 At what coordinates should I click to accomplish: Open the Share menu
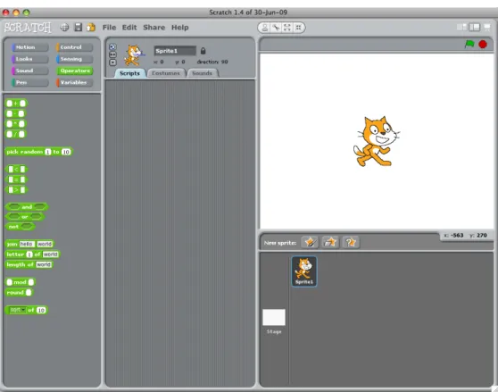pos(154,28)
